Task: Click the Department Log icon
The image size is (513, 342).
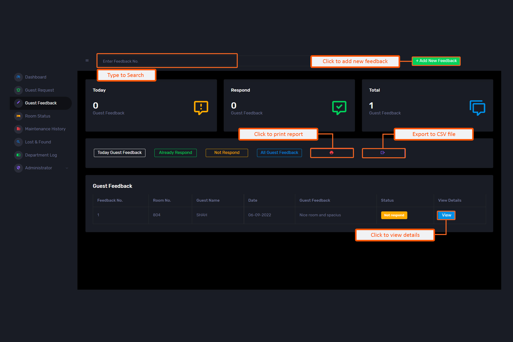Action: pos(18,155)
